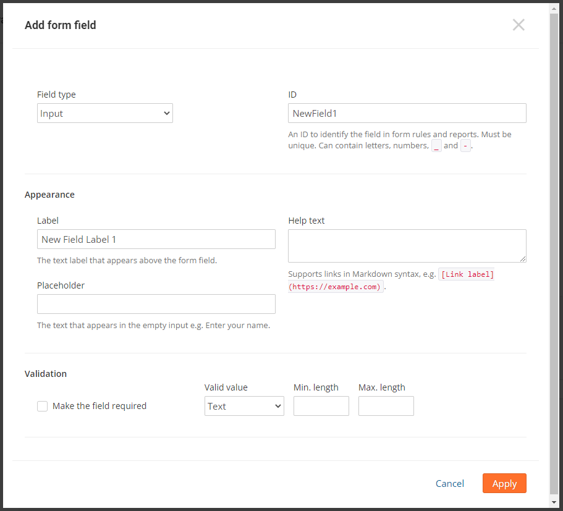Select the Help text textarea
This screenshot has width=563, height=511.
pos(407,245)
